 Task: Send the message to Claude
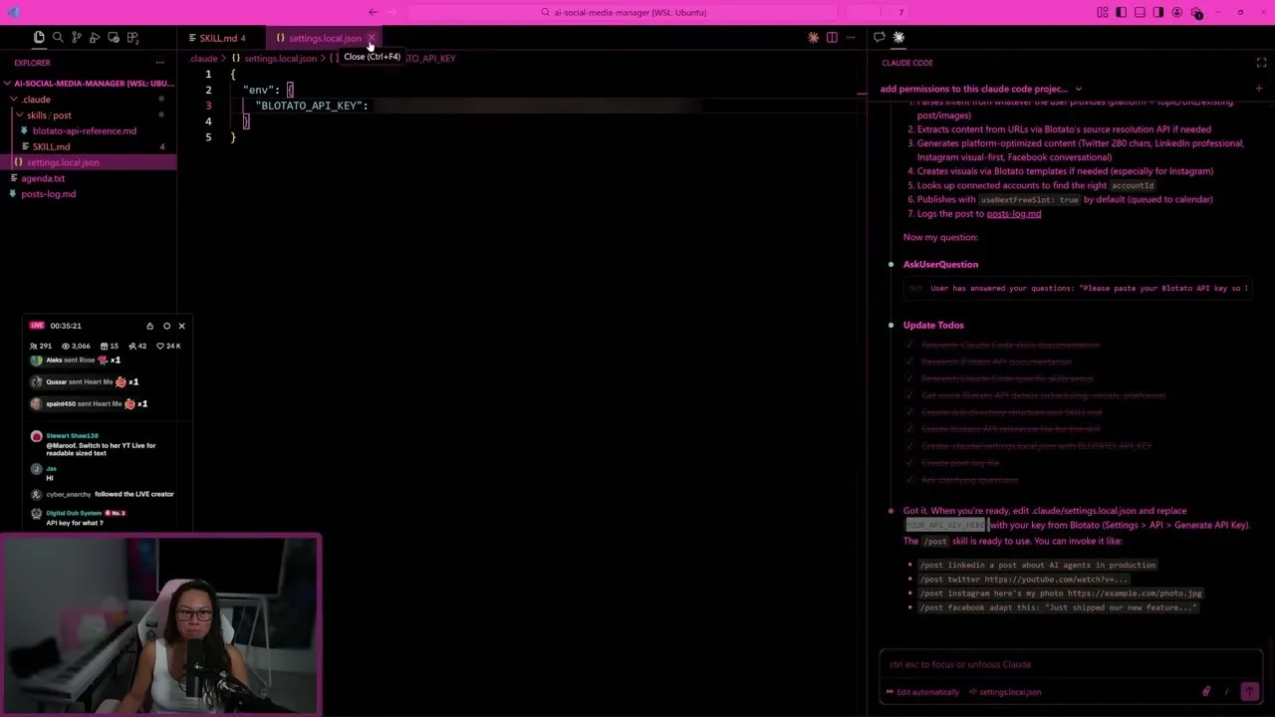tap(1249, 691)
